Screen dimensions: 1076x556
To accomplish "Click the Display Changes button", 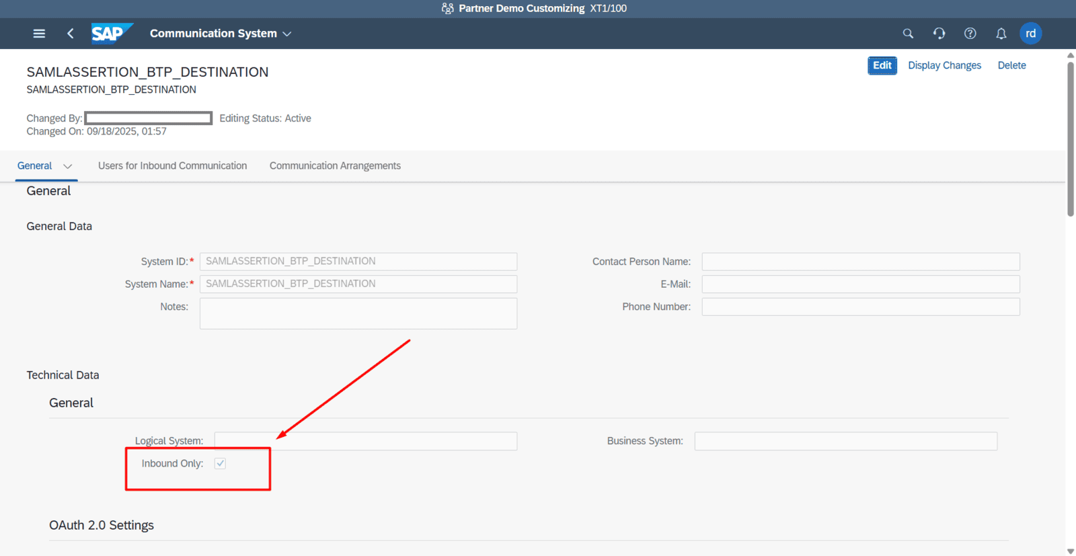I will 944,65.
